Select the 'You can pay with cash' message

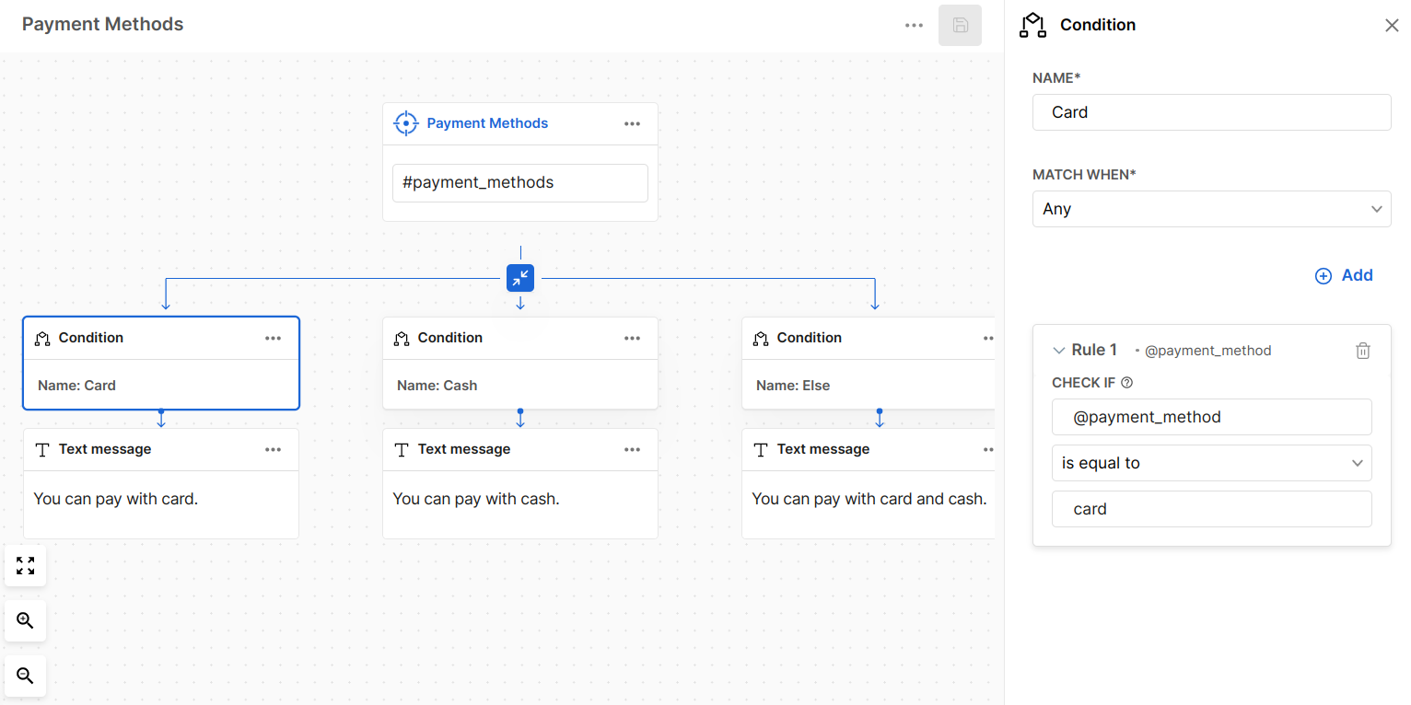pyautogui.click(x=519, y=500)
